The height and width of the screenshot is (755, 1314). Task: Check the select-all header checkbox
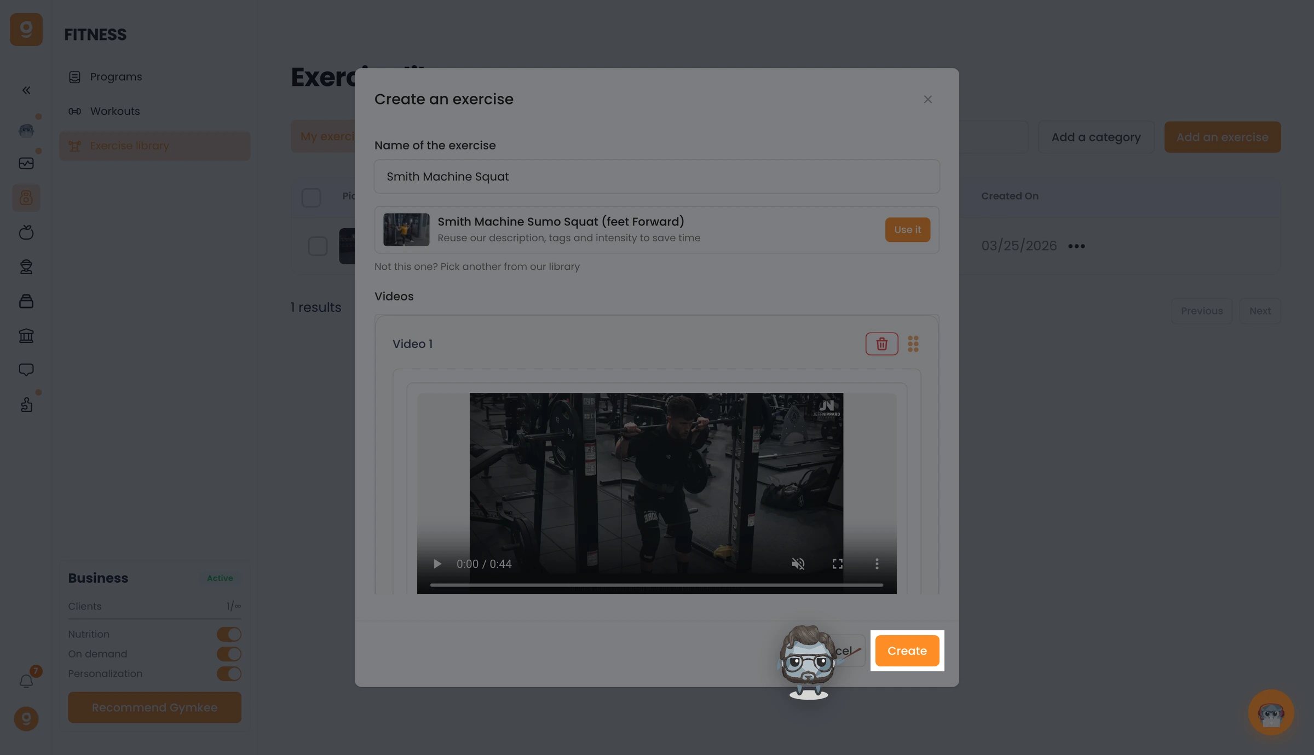click(311, 198)
